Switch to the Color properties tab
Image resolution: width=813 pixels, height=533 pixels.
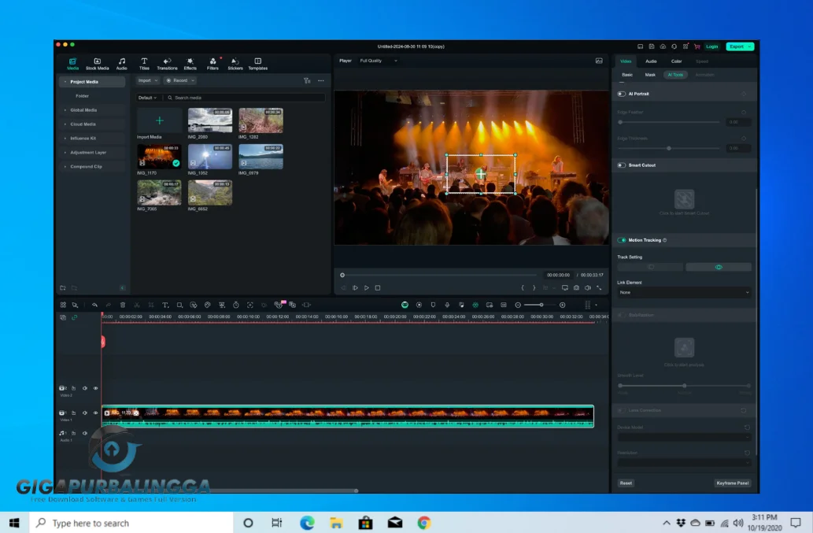(677, 61)
